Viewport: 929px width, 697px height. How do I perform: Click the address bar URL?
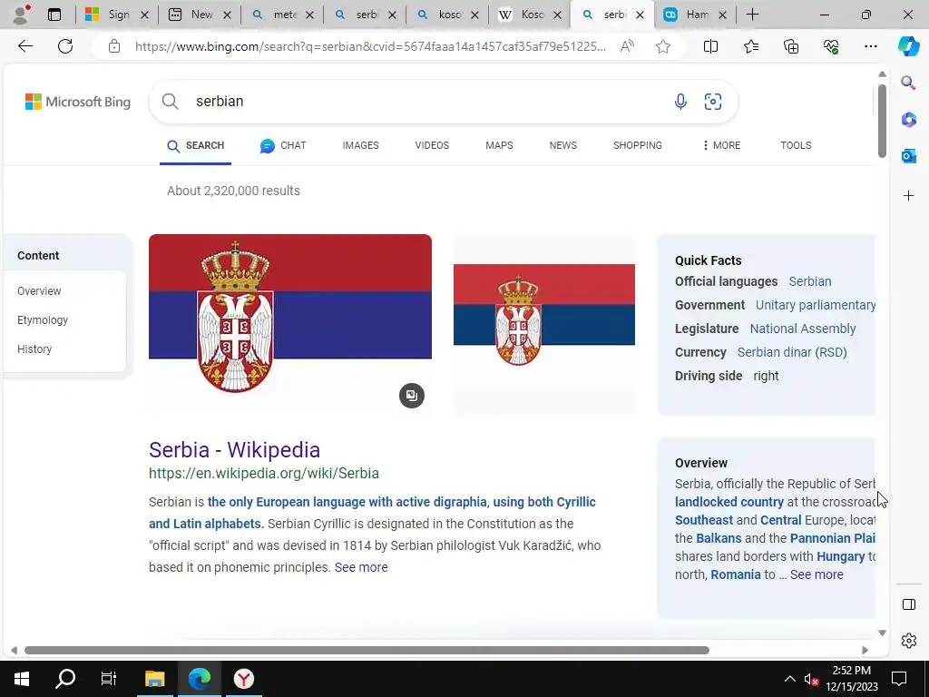[x=370, y=46]
